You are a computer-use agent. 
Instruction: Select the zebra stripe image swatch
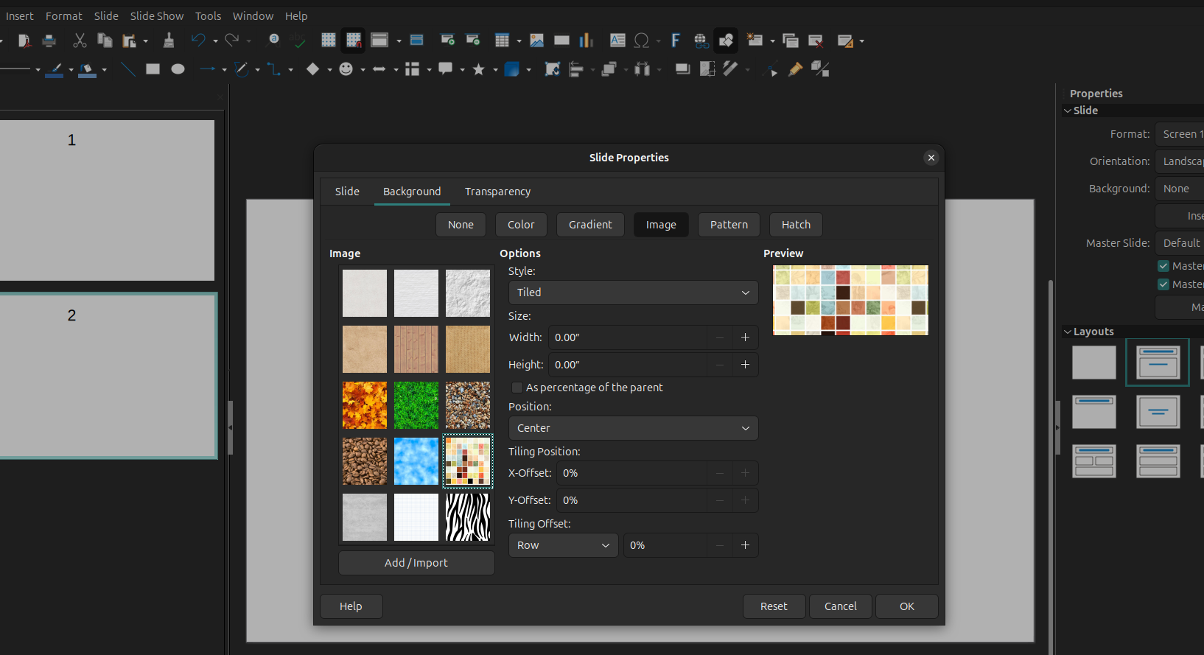coord(468,517)
